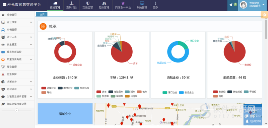Image resolution: width=268 pixels, height=128 pixels.
Task: Click the orange 总览 grid icon
Action: (x=43, y=27)
